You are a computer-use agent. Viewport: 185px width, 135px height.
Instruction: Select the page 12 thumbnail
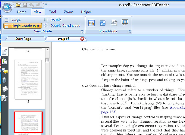pos(28,80)
